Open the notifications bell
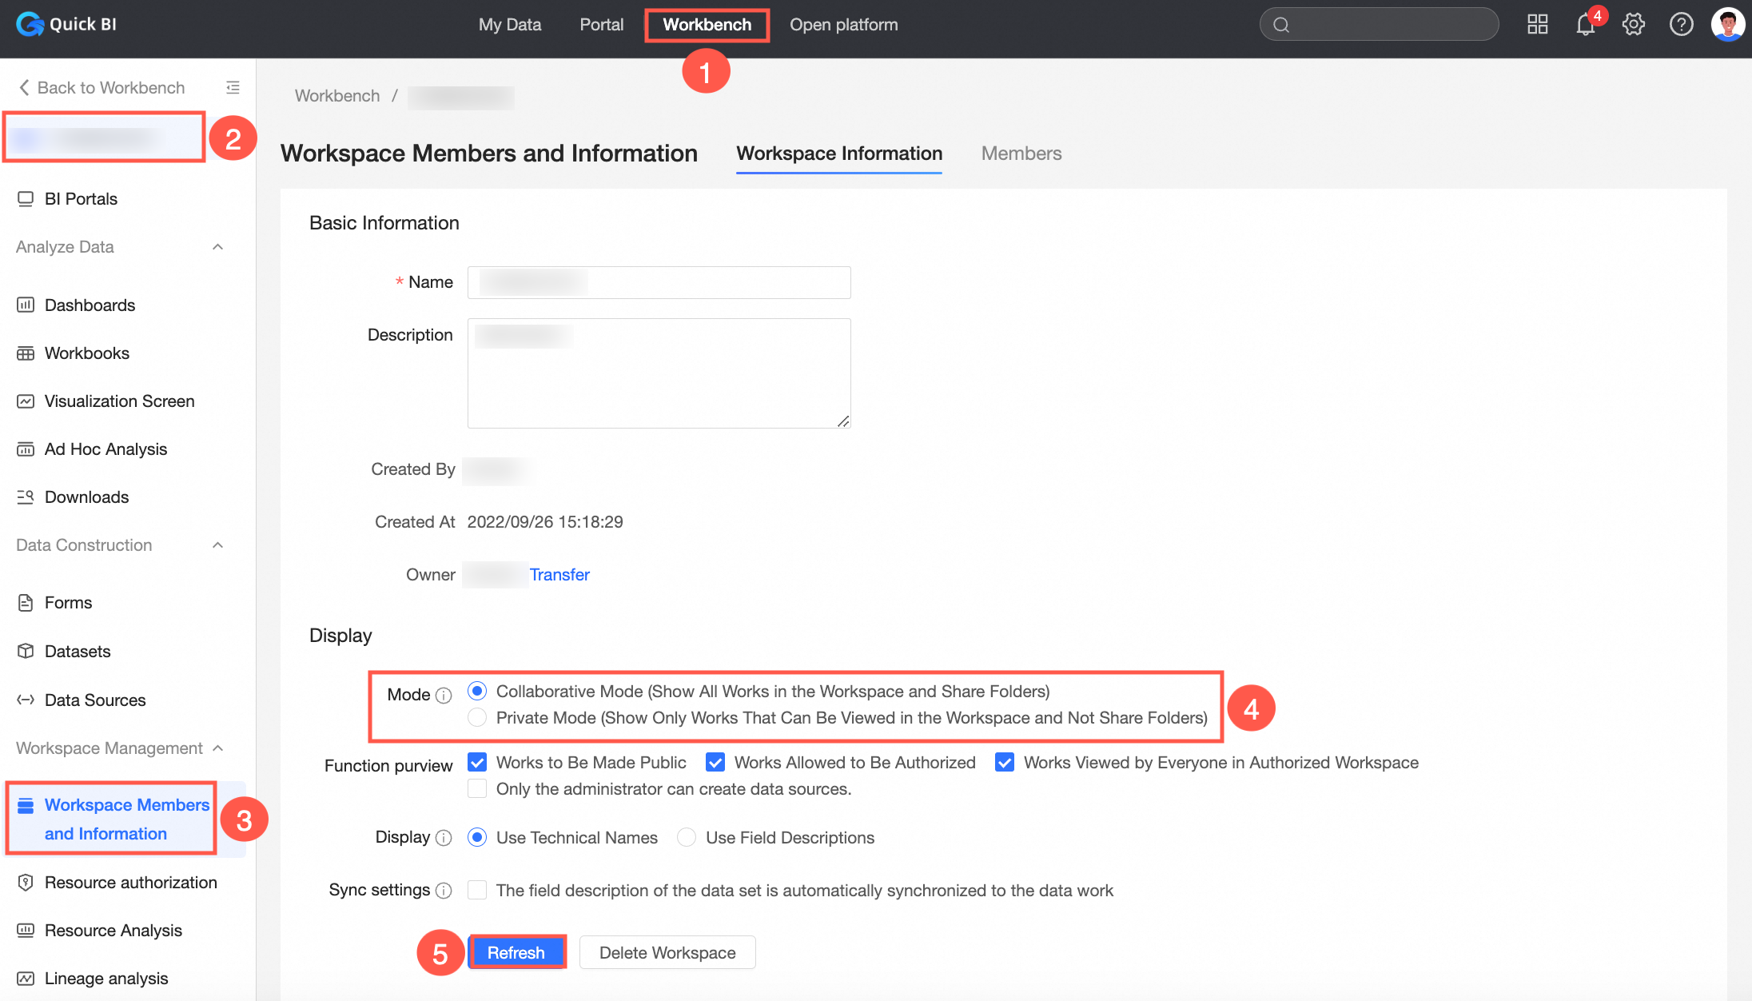 pos(1586,25)
